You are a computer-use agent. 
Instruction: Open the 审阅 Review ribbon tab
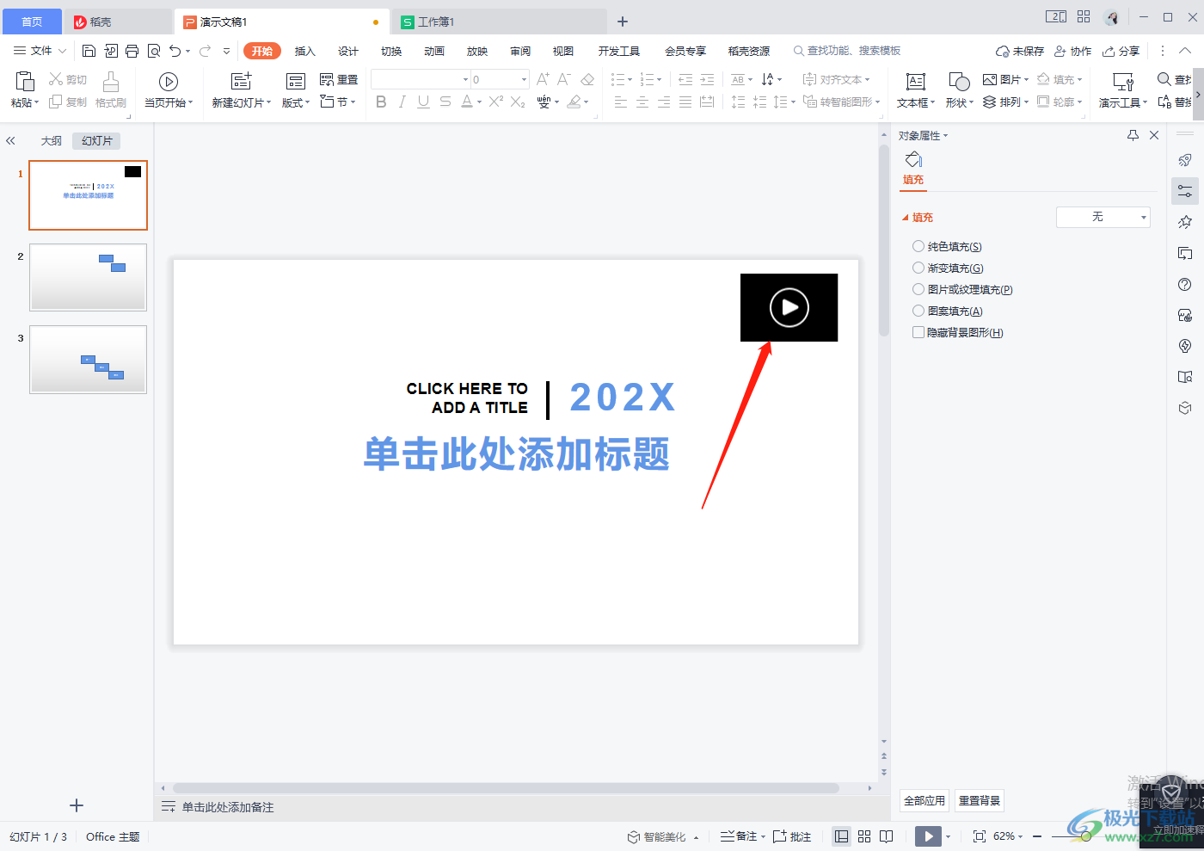[520, 52]
